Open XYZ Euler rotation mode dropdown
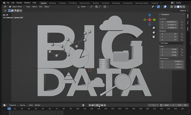Viewport: 191px width, 115px height. [x=172, y=43]
